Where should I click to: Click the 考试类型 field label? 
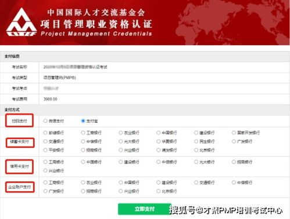click(x=19, y=78)
